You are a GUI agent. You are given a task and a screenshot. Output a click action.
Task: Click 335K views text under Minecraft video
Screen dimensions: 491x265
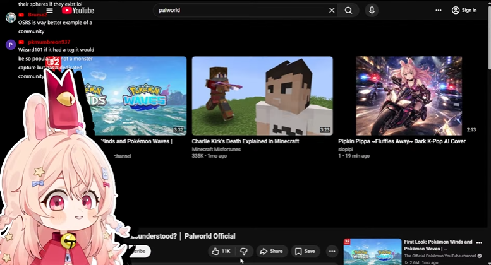click(198, 156)
